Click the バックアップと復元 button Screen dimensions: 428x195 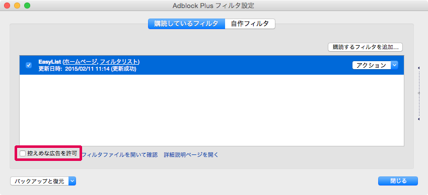(x=40, y=181)
